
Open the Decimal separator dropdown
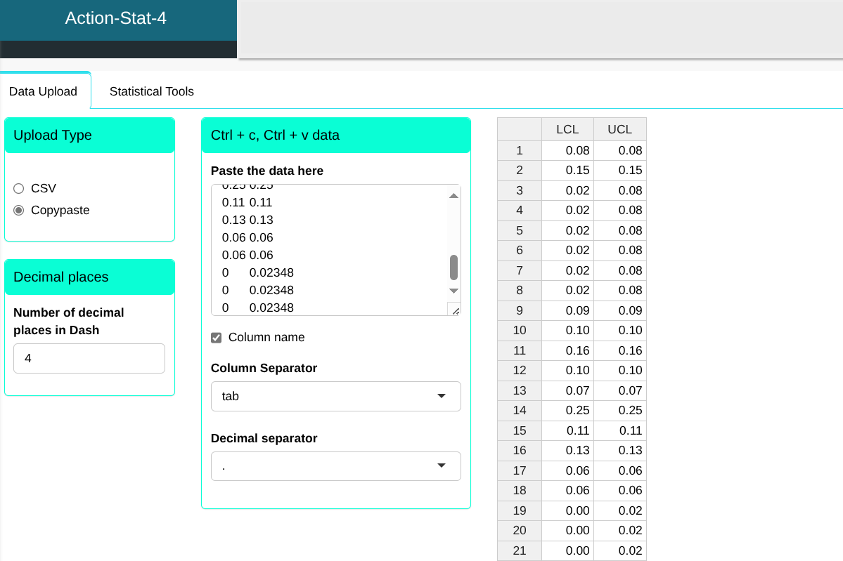point(335,466)
